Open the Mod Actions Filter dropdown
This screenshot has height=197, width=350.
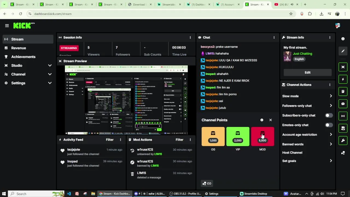point(179,140)
